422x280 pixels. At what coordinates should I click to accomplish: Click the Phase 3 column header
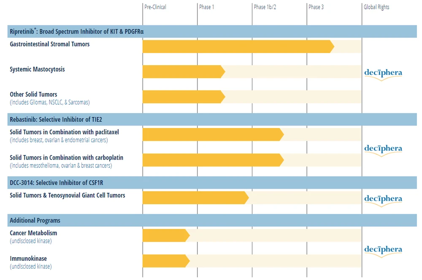tap(316, 7)
